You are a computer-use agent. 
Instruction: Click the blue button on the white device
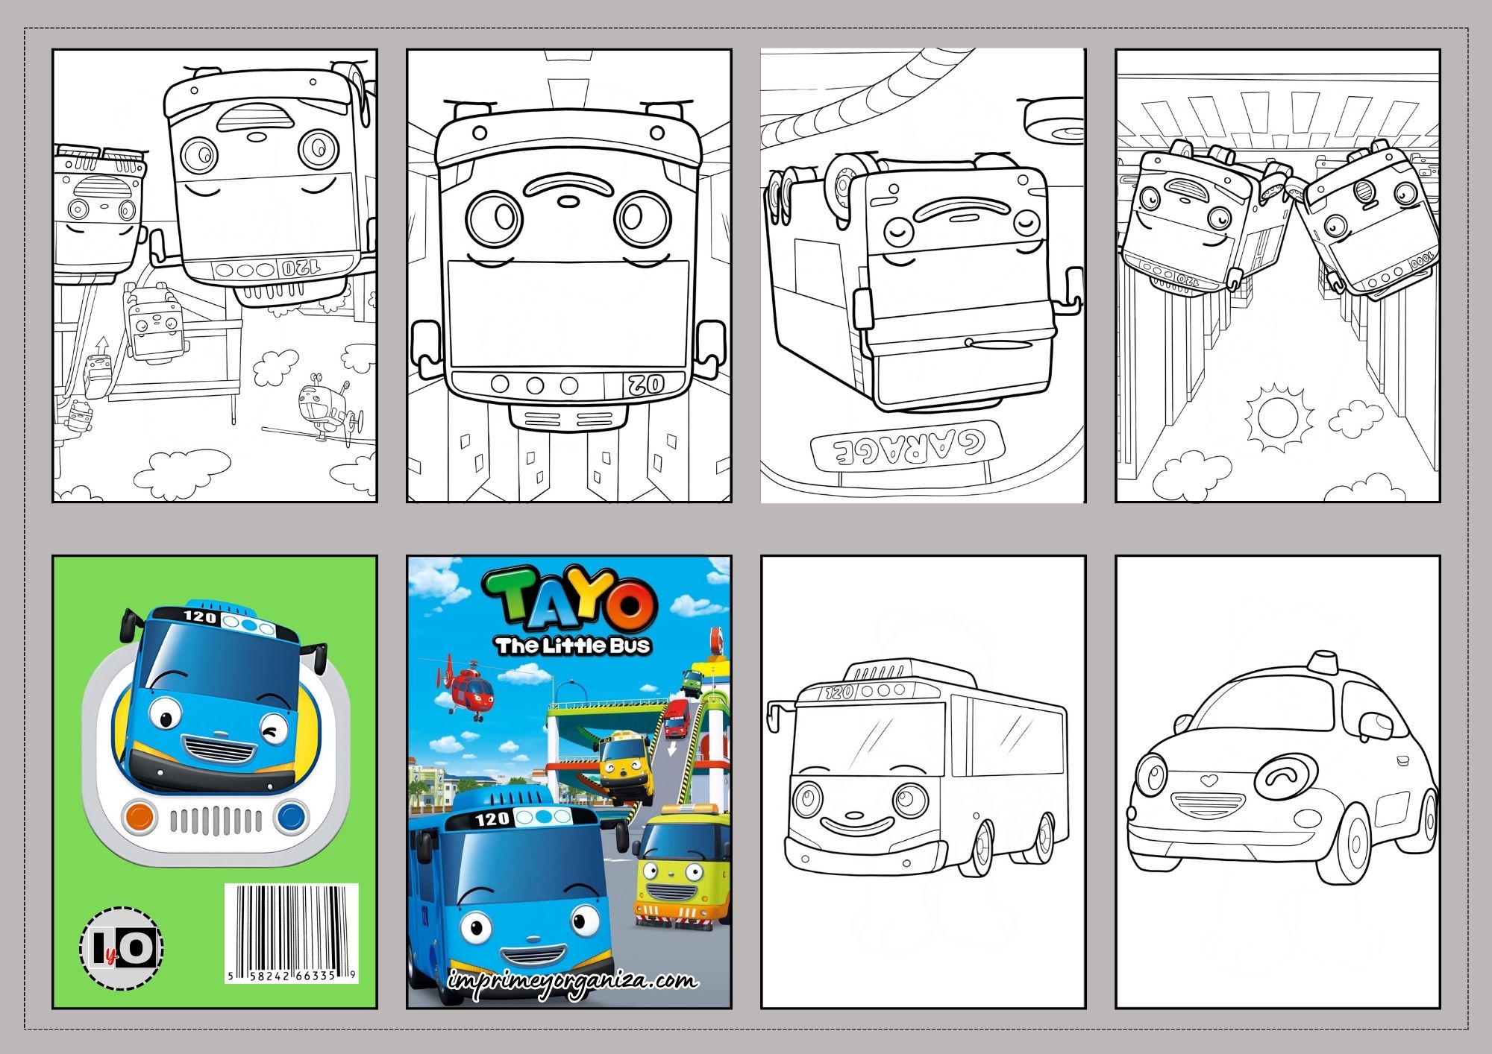click(x=292, y=817)
